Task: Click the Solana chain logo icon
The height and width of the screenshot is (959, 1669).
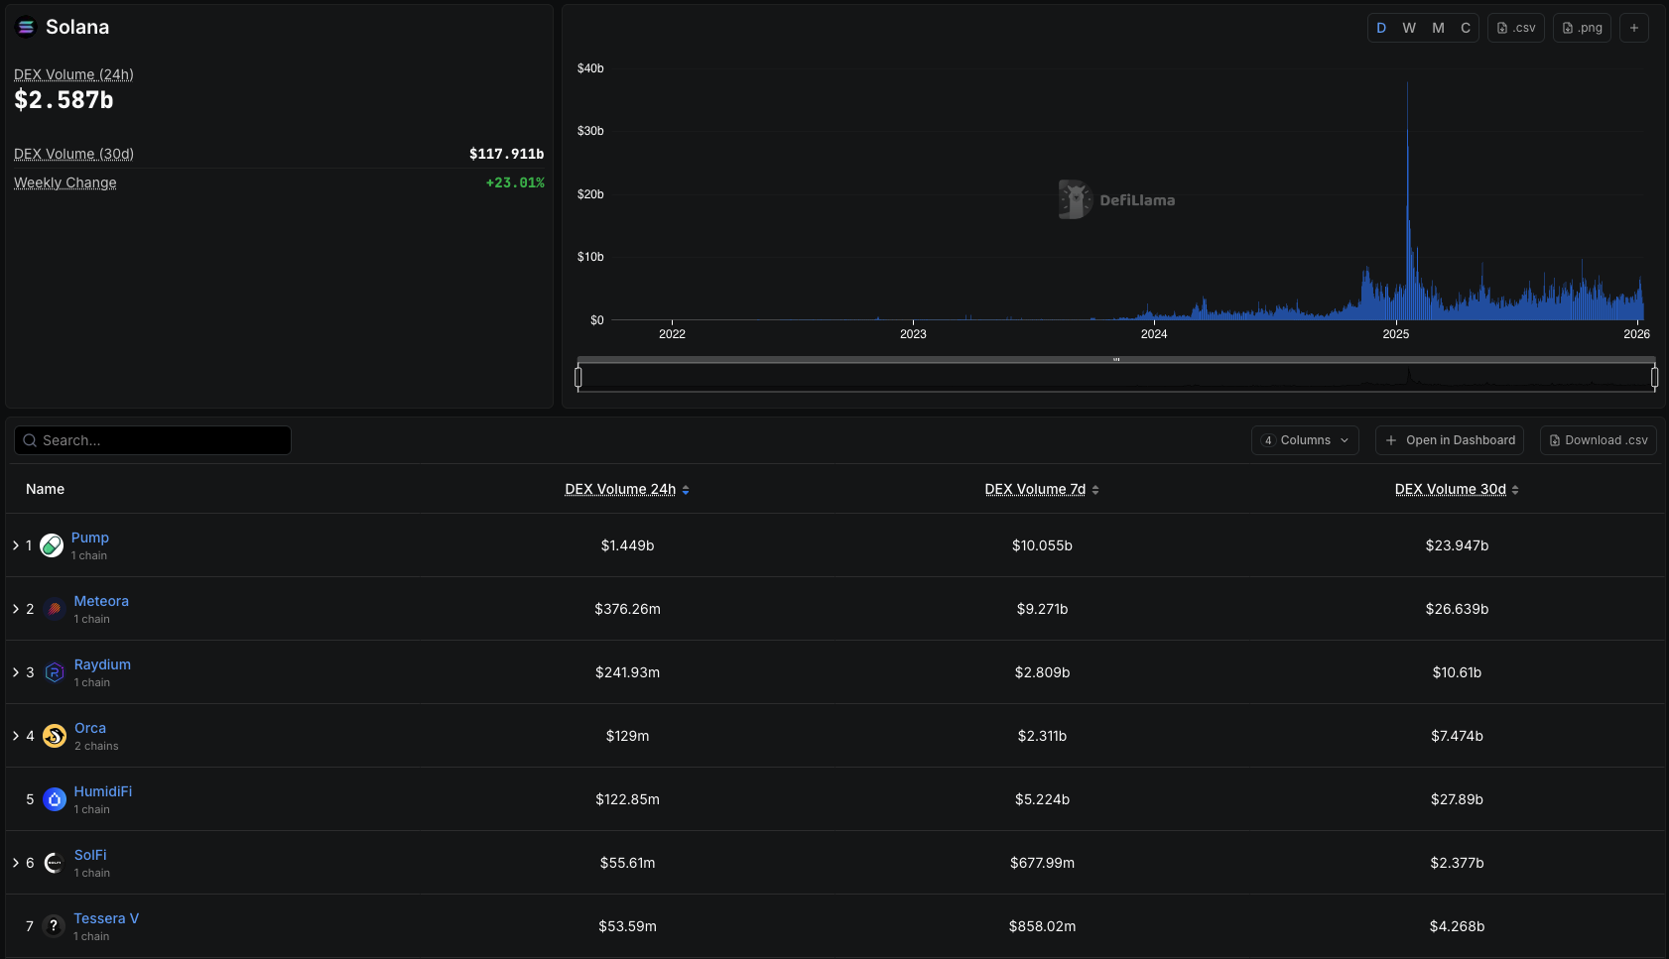Action: click(26, 27)
